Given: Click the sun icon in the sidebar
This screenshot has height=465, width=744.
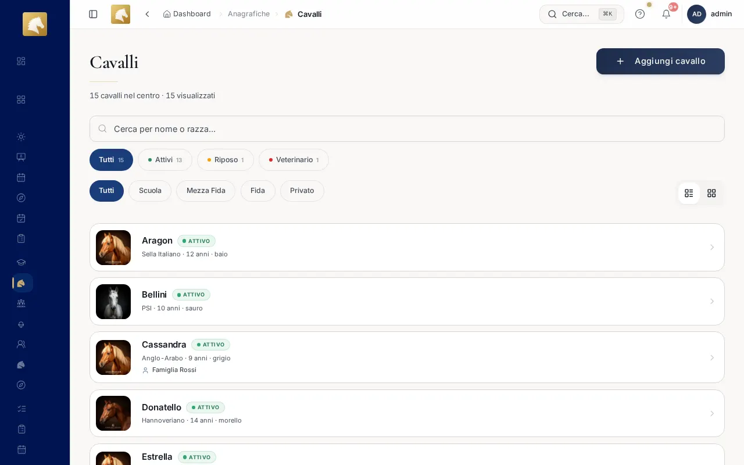Looking at the screenshot, I should [21, 137].
